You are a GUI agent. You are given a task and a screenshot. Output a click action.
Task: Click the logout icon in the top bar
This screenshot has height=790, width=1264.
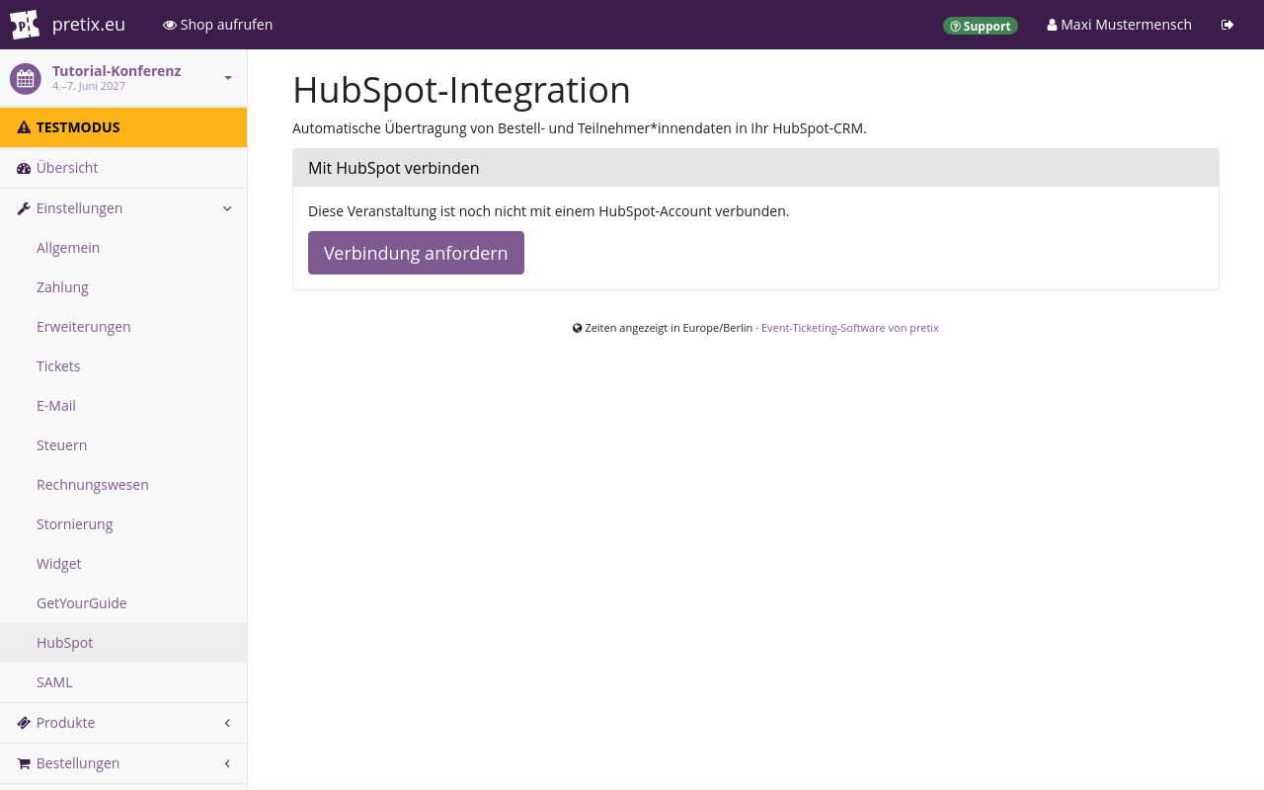tap(1227, 25)
